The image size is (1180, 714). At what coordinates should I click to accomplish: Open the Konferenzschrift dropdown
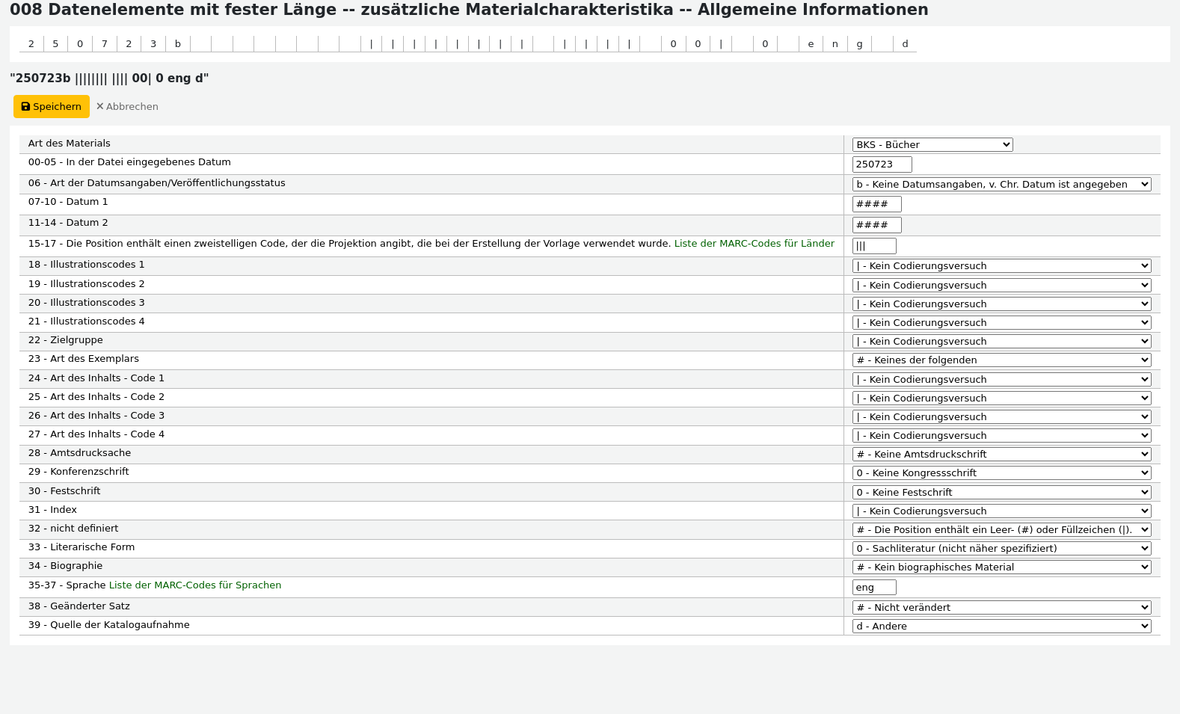(x=1001, y=473)
